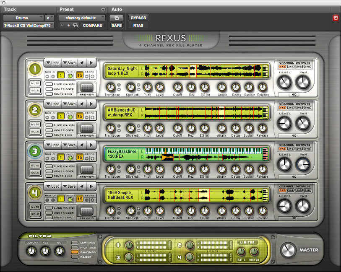Click the Saturday_Night loop waveform display

pos(203,71)
